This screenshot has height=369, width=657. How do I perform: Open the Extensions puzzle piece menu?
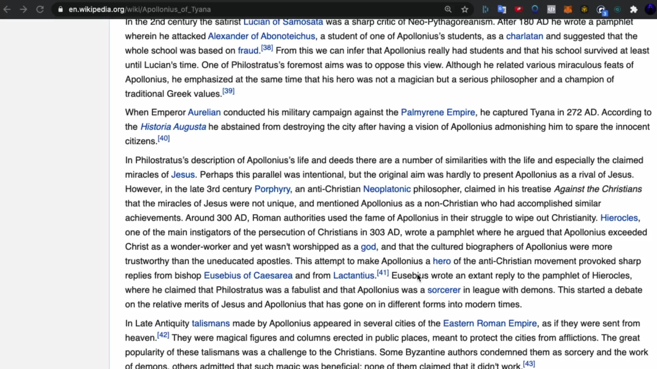coord(634,9)
